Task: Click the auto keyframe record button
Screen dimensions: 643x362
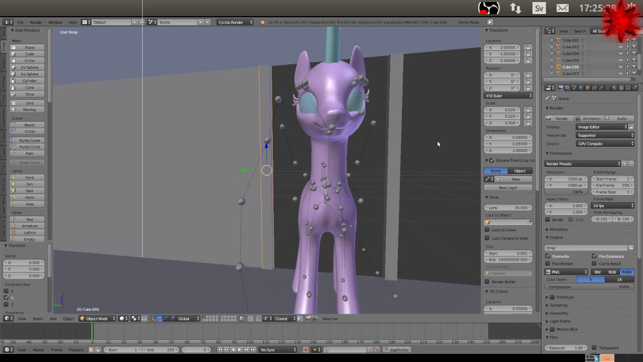Action: click(x=305, y=350)
